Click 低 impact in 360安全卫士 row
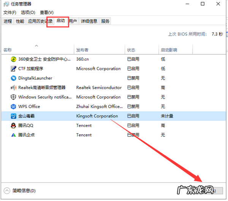The width and height of the screenshot is (228, 201). pyautogui.click(x=163, y=59)
